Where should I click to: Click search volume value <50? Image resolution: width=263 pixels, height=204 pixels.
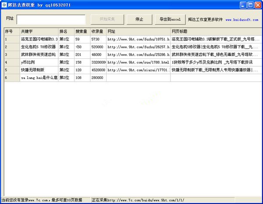click(82, 47)
